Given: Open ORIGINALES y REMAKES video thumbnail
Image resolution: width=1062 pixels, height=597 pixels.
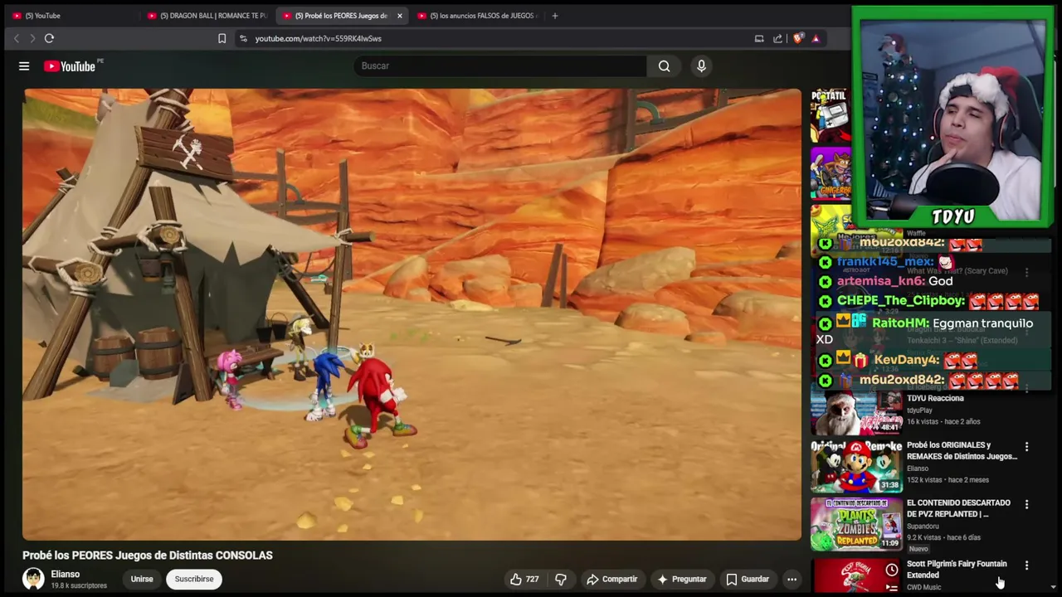Looking at the screenshot, I should [856, 466].
